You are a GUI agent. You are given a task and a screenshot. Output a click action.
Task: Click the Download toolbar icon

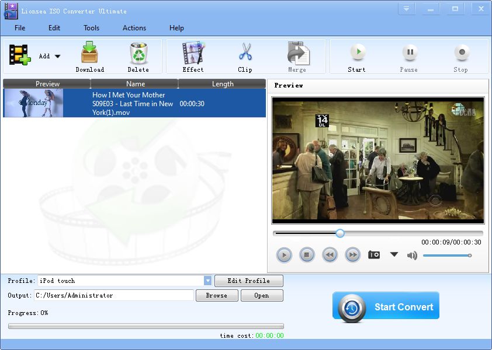coord(90,57)
